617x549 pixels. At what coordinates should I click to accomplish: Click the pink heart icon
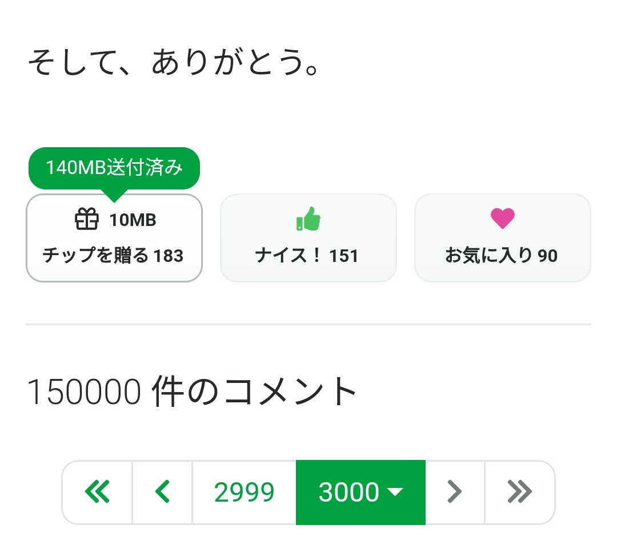click(503, 219)
